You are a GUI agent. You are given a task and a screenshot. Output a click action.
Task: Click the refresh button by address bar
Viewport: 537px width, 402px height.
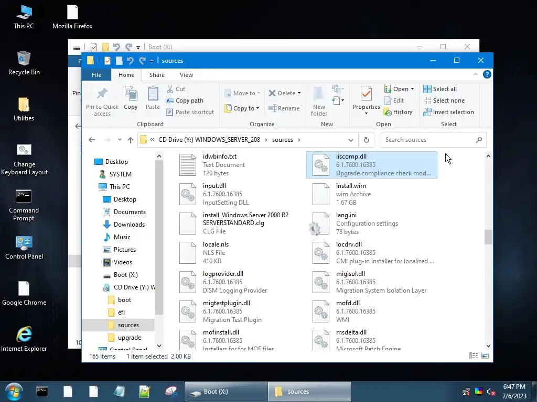(366, 140)
